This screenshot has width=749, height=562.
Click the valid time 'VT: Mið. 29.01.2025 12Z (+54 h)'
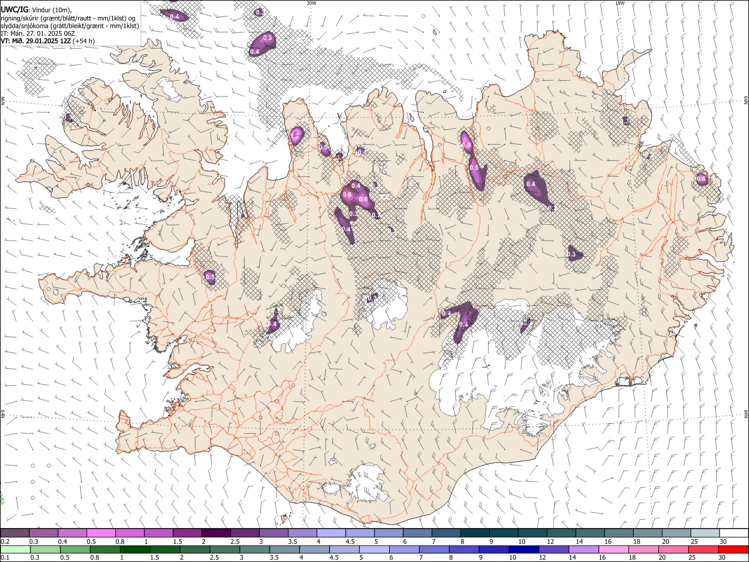47,41
